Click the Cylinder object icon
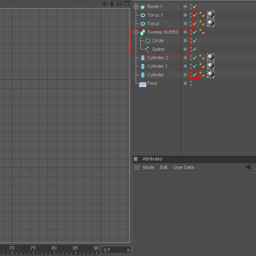 [x=143, y=75]
